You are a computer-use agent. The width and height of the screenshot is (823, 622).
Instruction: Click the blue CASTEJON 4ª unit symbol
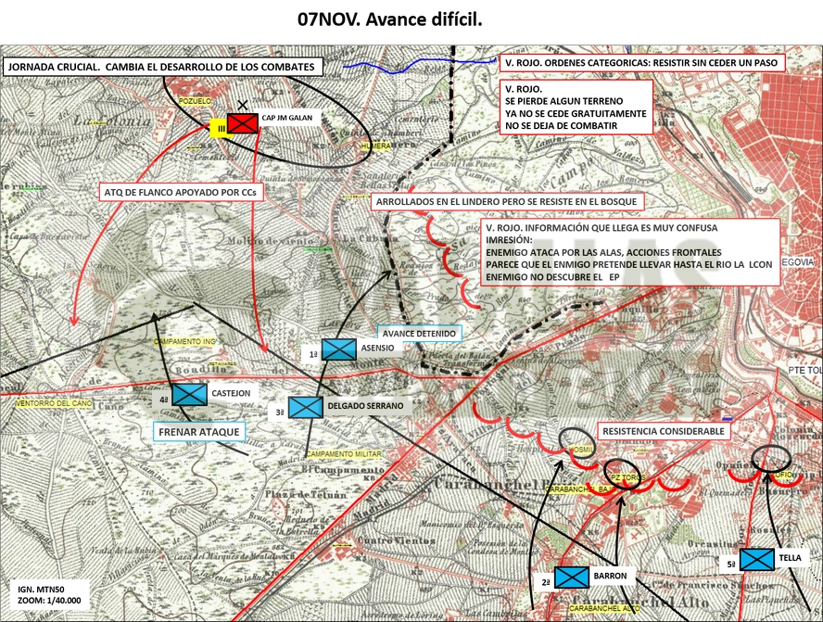(189, 394)
